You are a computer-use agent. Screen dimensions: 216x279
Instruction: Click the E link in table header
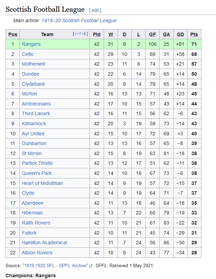85,34
